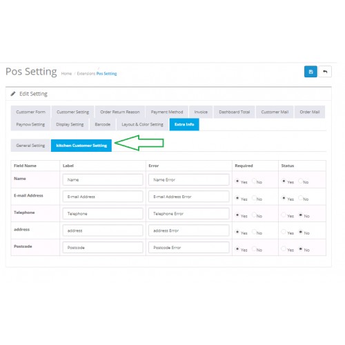The width and height of the screenshot is (345, 345).
Task: Open the Customer Form tab
Action: (x=30, y=112)
